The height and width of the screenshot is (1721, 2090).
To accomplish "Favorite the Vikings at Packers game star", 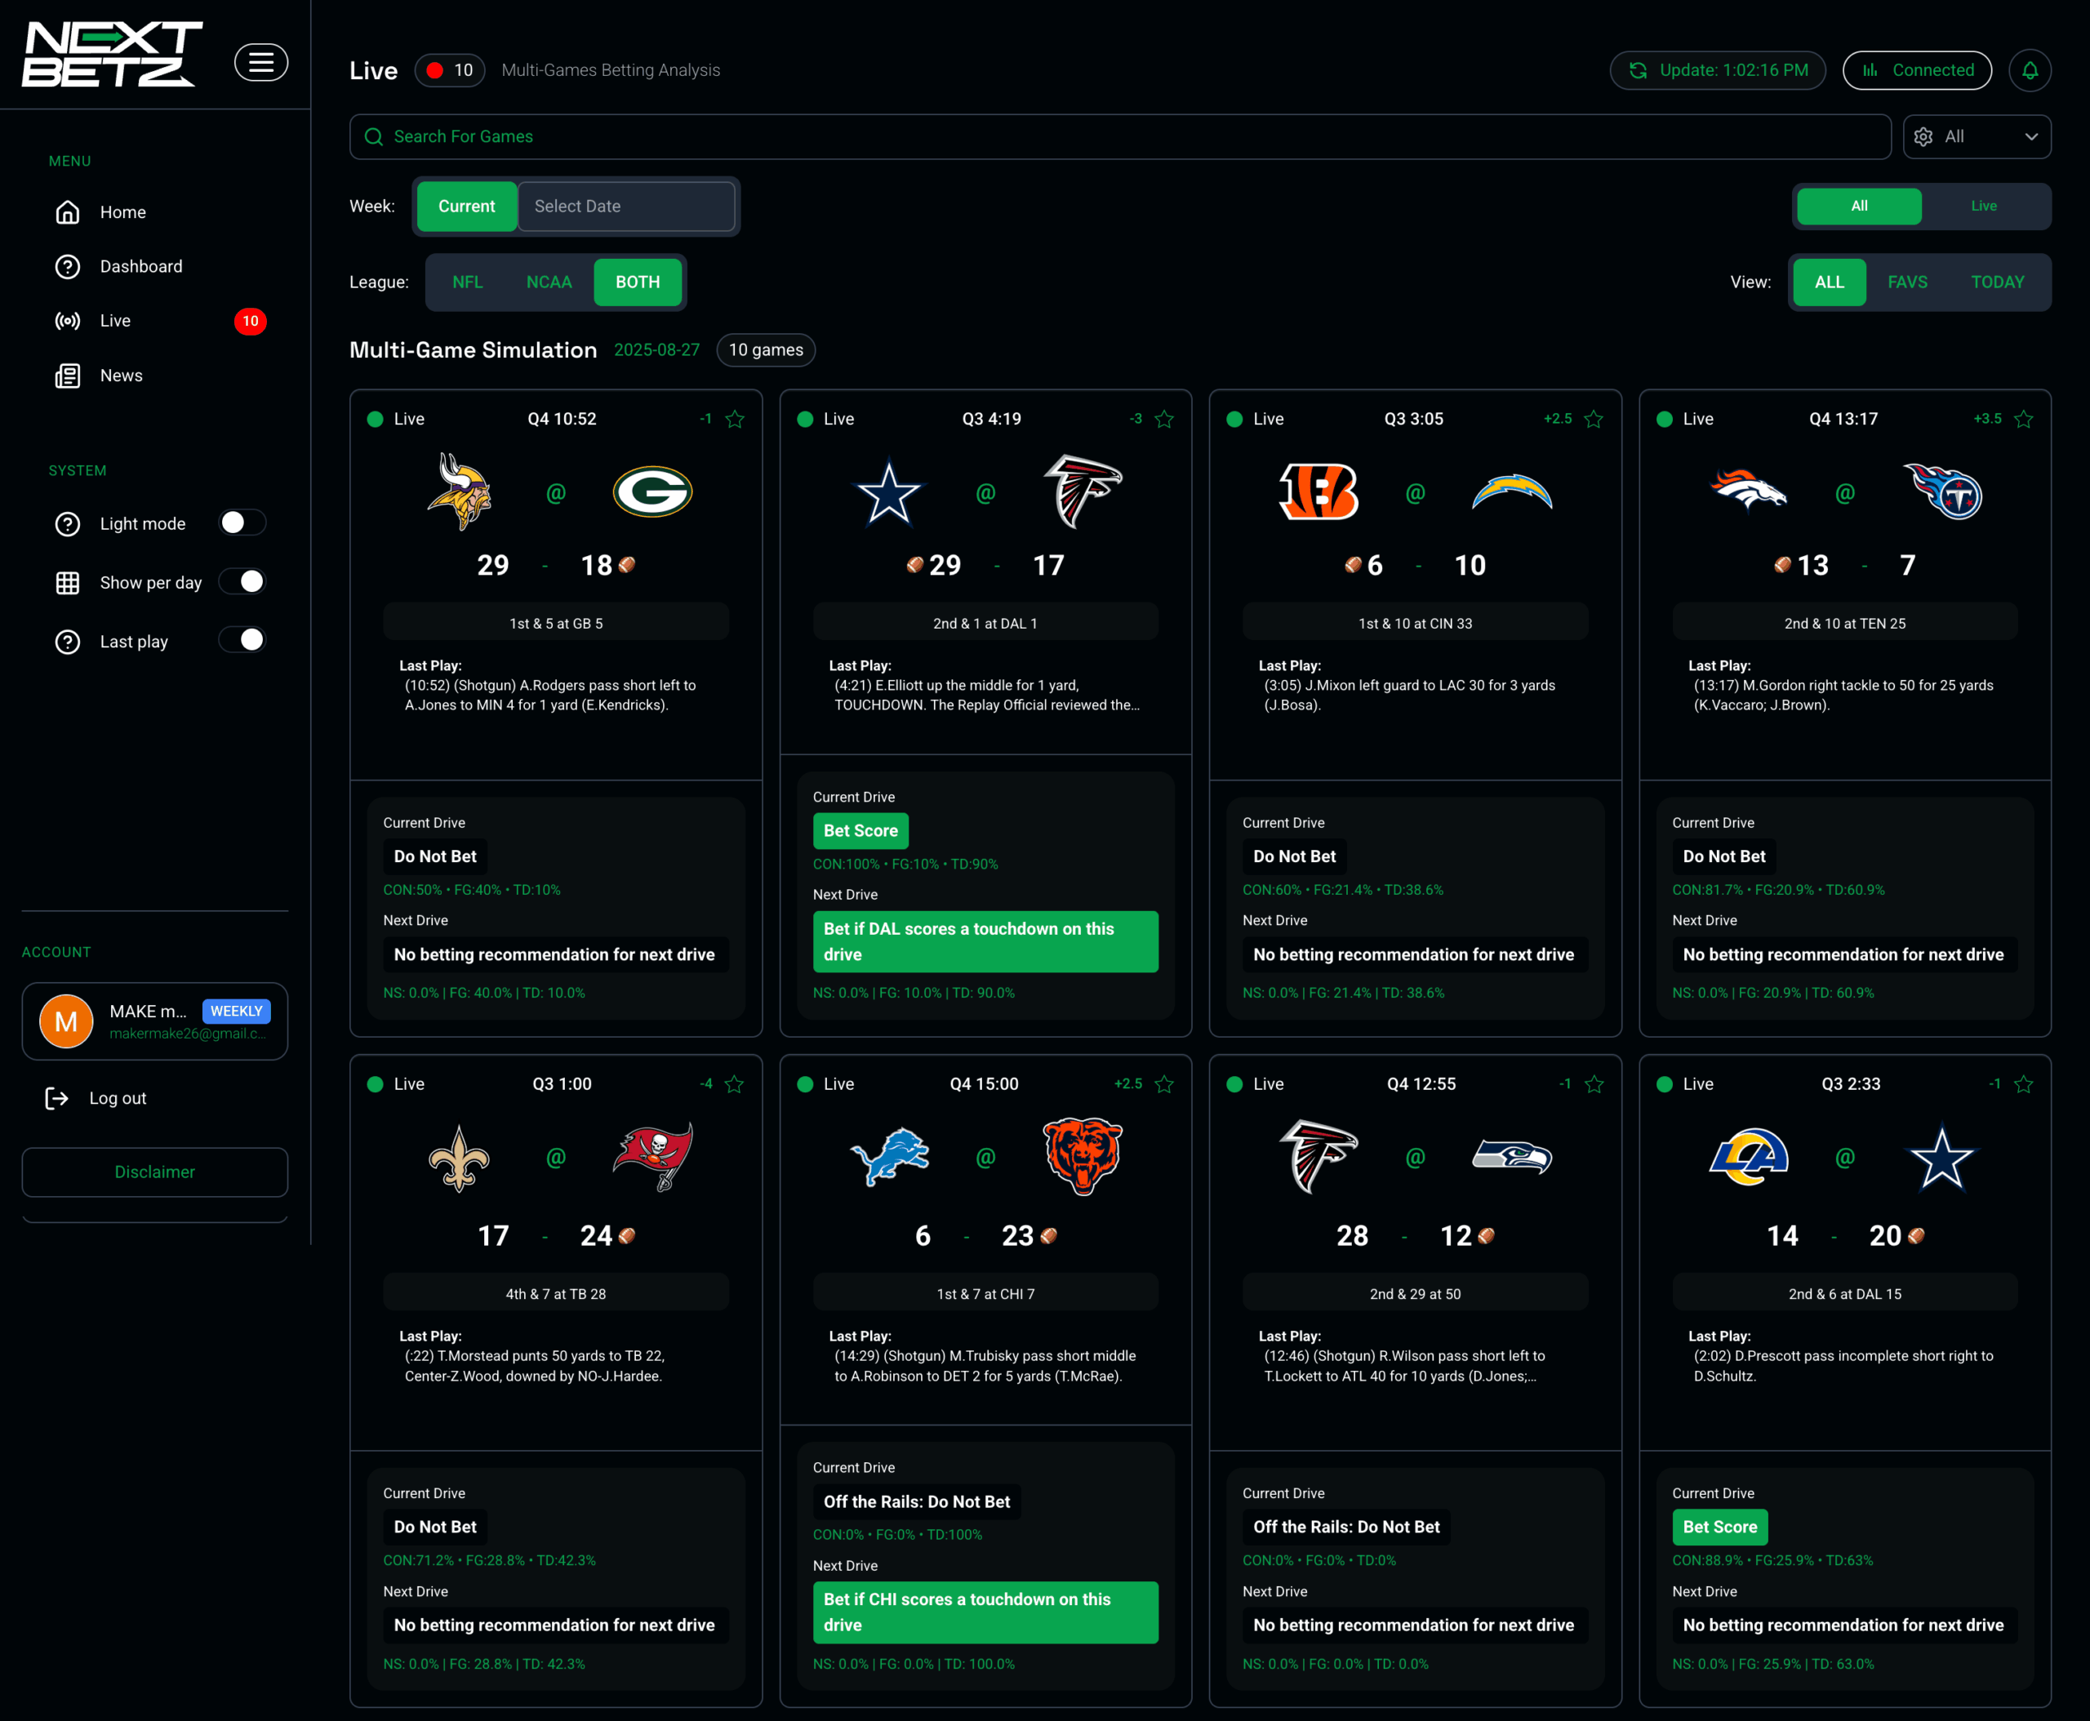I will click(x=735, y=420).
